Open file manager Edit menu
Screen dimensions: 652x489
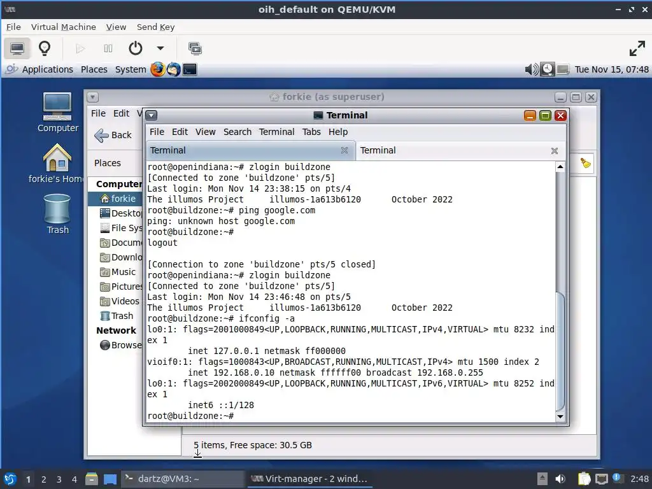[121, 113]
